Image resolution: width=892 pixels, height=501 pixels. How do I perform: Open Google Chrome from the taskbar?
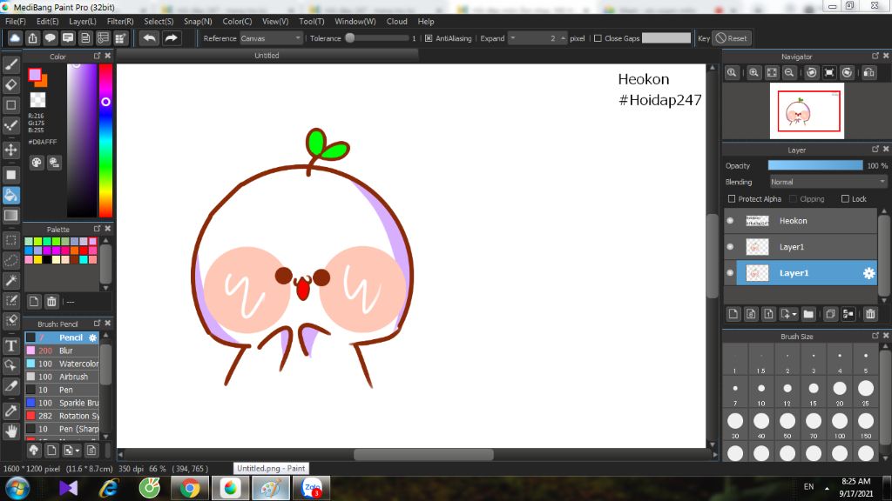click(190, 488)
